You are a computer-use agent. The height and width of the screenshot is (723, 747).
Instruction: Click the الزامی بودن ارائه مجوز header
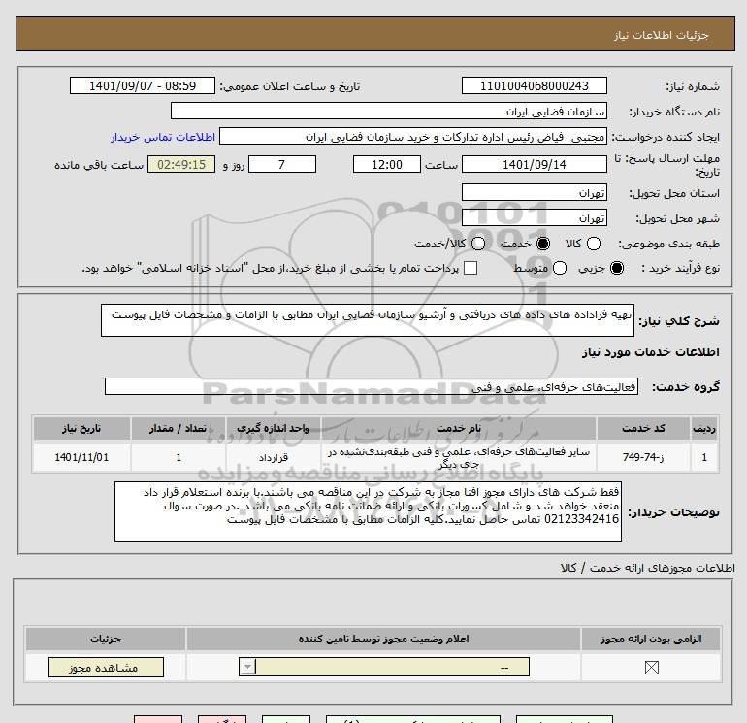click(651, 639)
